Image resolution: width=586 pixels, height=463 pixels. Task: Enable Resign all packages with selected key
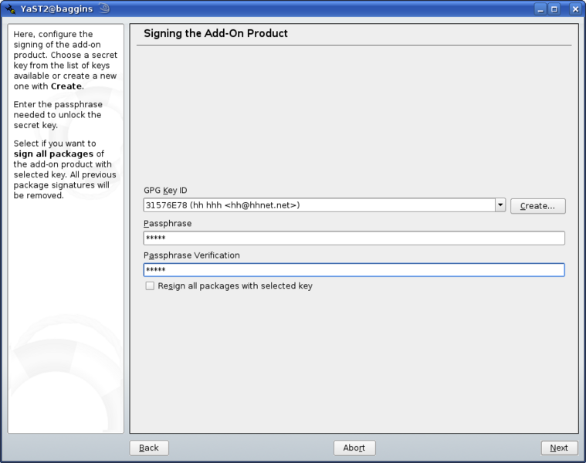click(150, 286)
